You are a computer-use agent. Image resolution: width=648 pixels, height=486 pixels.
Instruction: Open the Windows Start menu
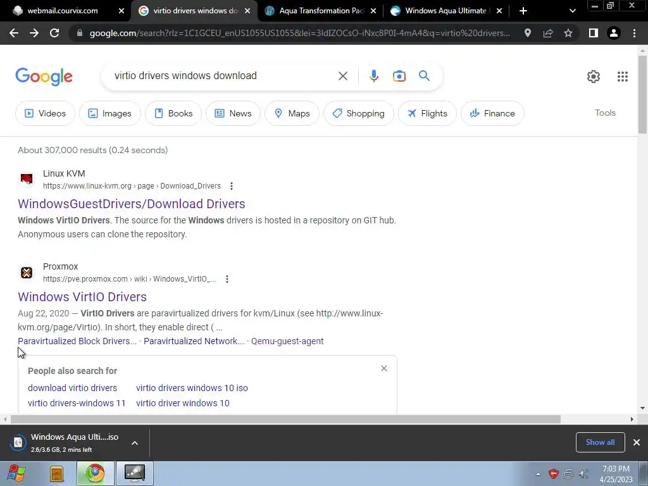[16, 473]
